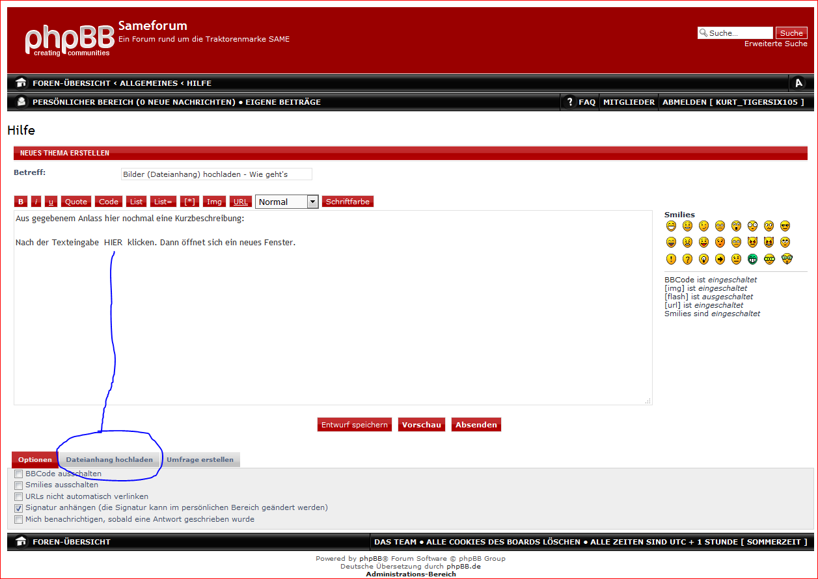Screen dimensions: 818x579
Task: Insert the light bulb idea smiley
Action: (x=703, y=259)
